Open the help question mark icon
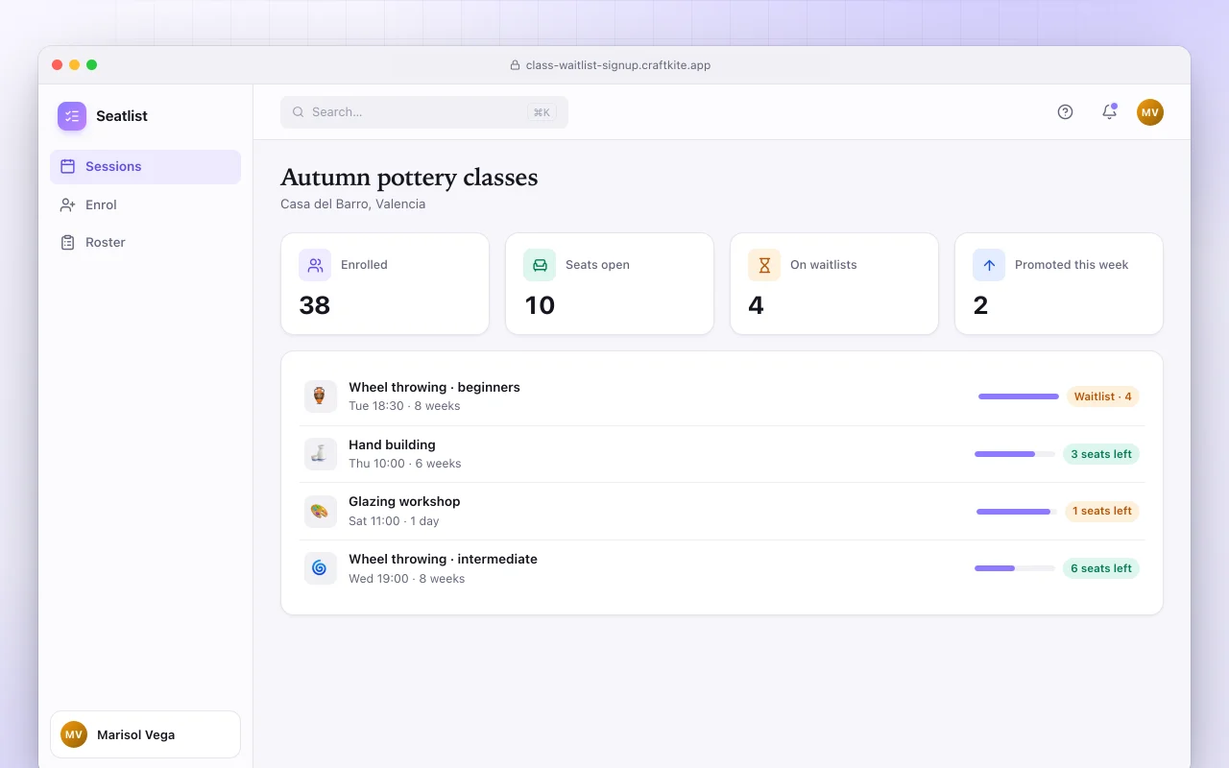Screen dimensions: 1229x768 tap(1065, 112)
